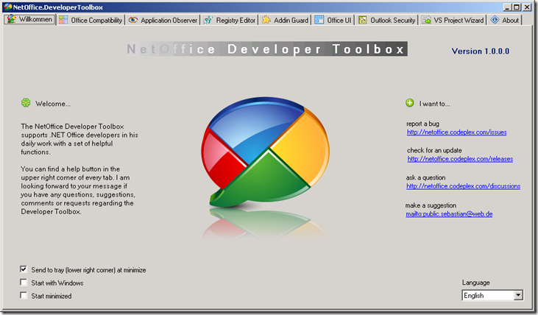This screenshot has height=315, width=538.
Task: Open the codeplex issues link
Action: 457,132
